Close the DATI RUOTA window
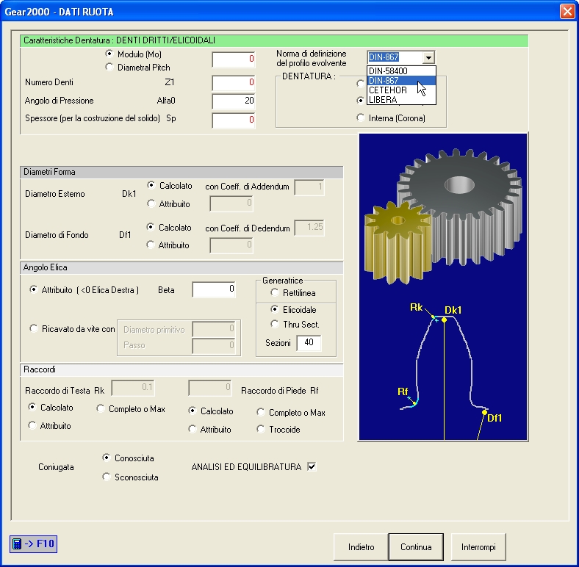Screen dimensions: 579x567 [x=567, y=12]
